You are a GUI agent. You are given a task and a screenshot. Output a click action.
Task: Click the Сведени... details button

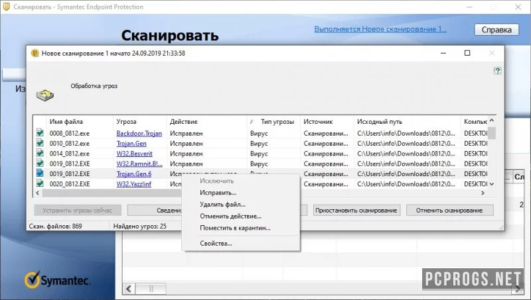pyautogui.click(x=155, y=210)
